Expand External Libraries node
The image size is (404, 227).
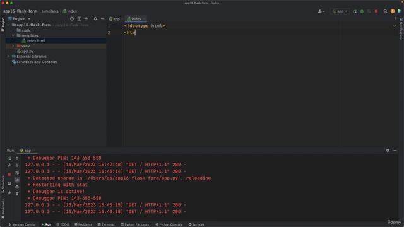8,57
